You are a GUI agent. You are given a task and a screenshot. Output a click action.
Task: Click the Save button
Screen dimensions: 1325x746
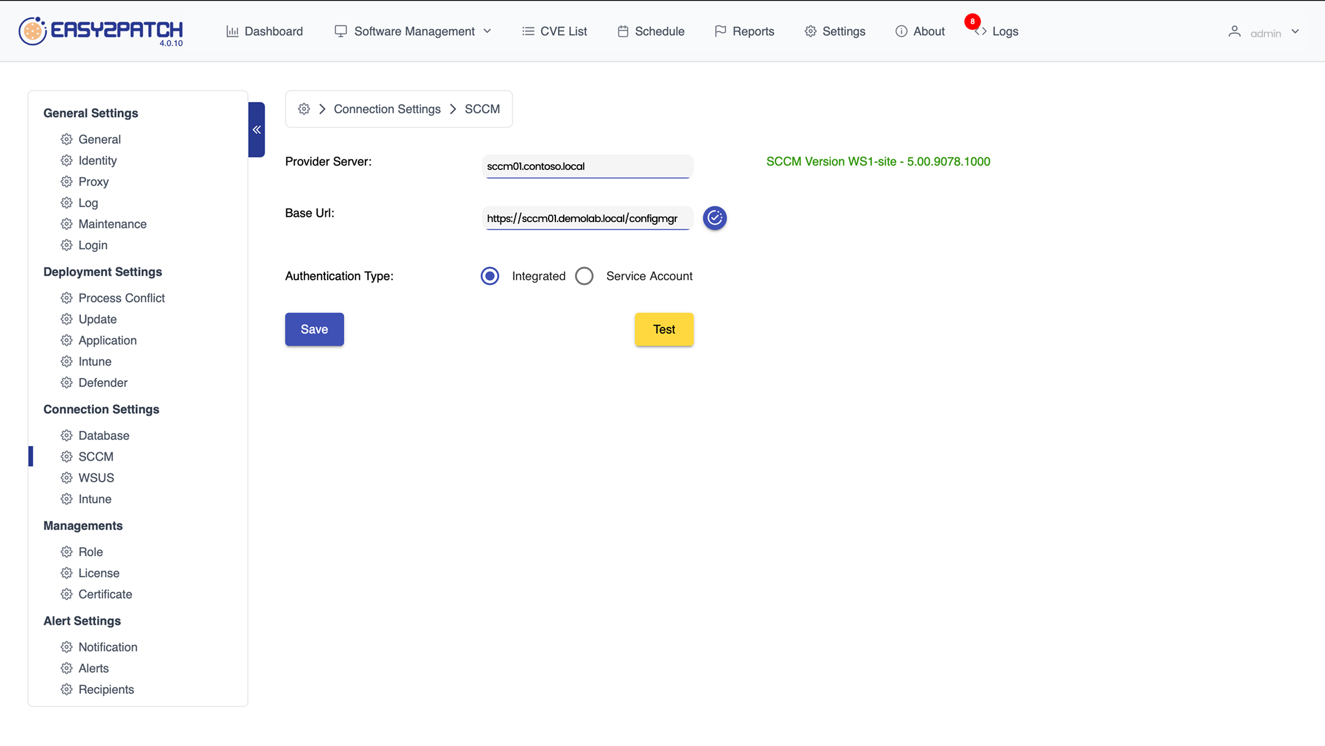click(314, 329)
